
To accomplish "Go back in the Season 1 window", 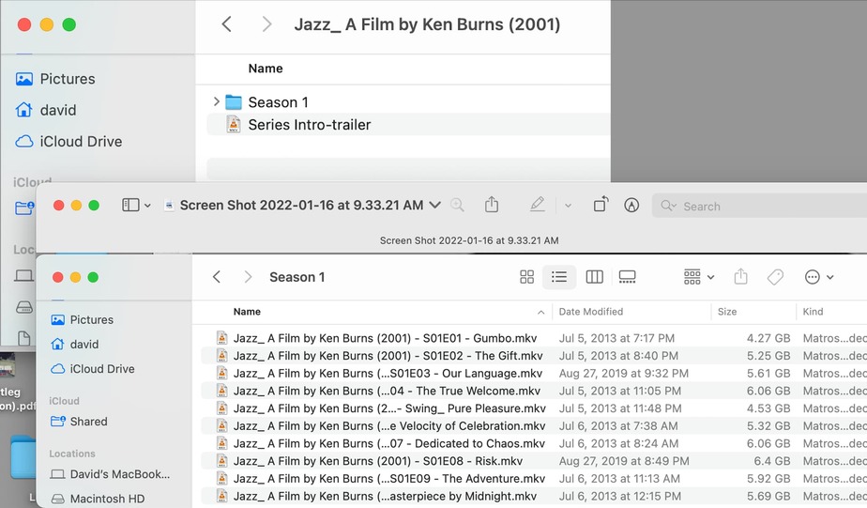I will pos(217,277).
